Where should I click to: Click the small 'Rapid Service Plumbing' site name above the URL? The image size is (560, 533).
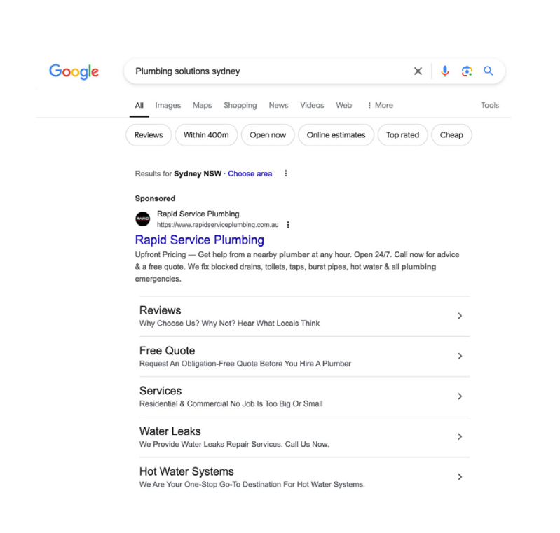(x=198, y=214)
